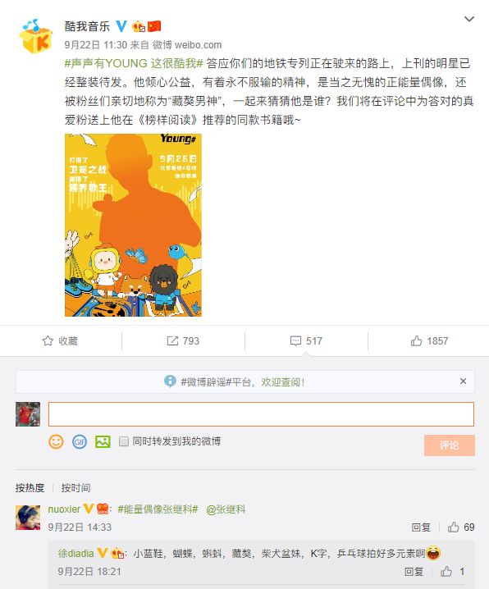Screen dimensions: 489x589
Task: Expand the post options chevron arrow
Action: (469, 19)
